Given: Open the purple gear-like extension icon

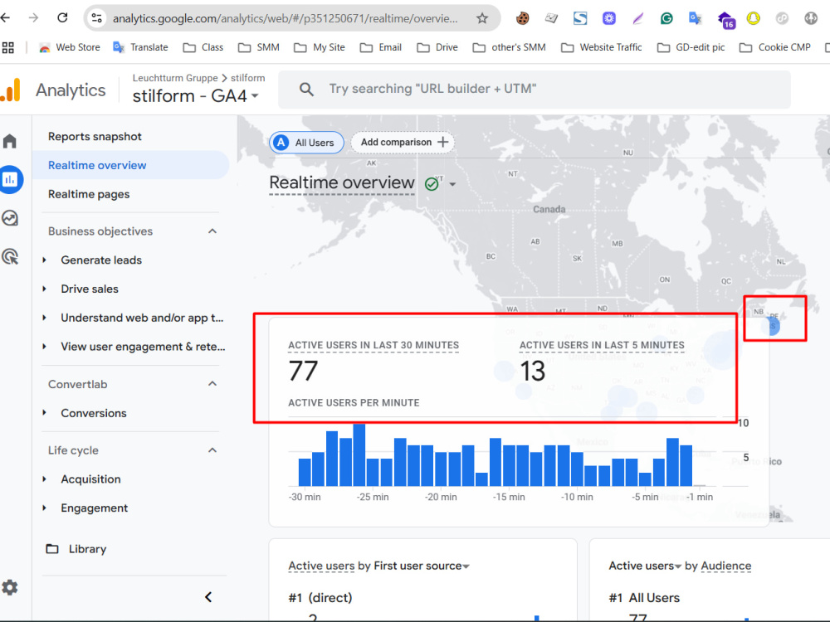Looking at the screenshot, I should click(x=609, y=18).
